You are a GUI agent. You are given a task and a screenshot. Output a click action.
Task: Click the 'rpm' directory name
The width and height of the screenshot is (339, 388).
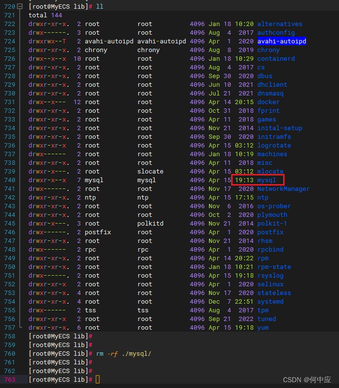pos(263,258)
